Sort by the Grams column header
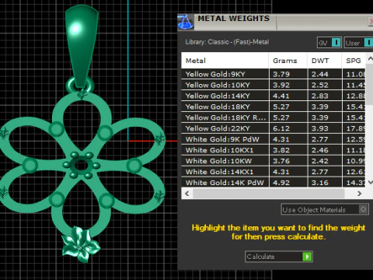 288,61
